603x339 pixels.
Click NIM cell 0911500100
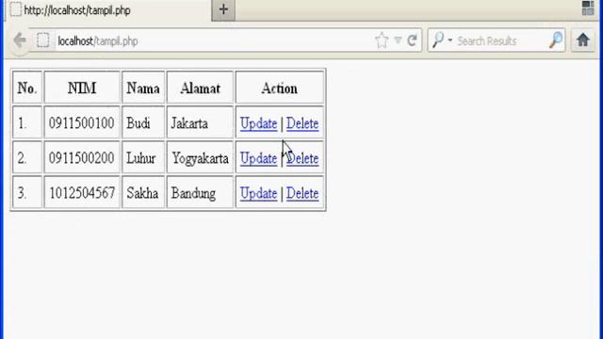pyautogui.click(x=82, y=123)
